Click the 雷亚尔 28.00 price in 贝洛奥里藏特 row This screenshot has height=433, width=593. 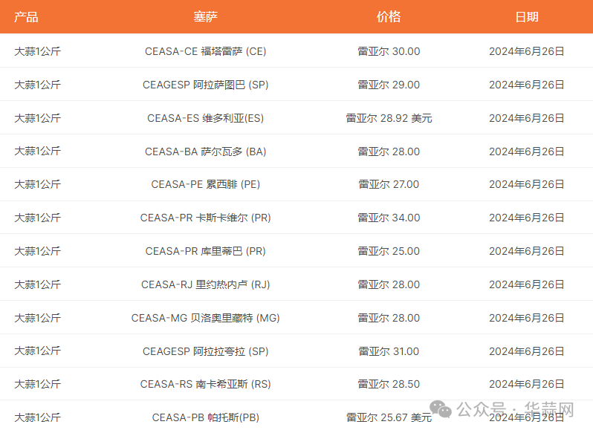click(x=389, y=318)
